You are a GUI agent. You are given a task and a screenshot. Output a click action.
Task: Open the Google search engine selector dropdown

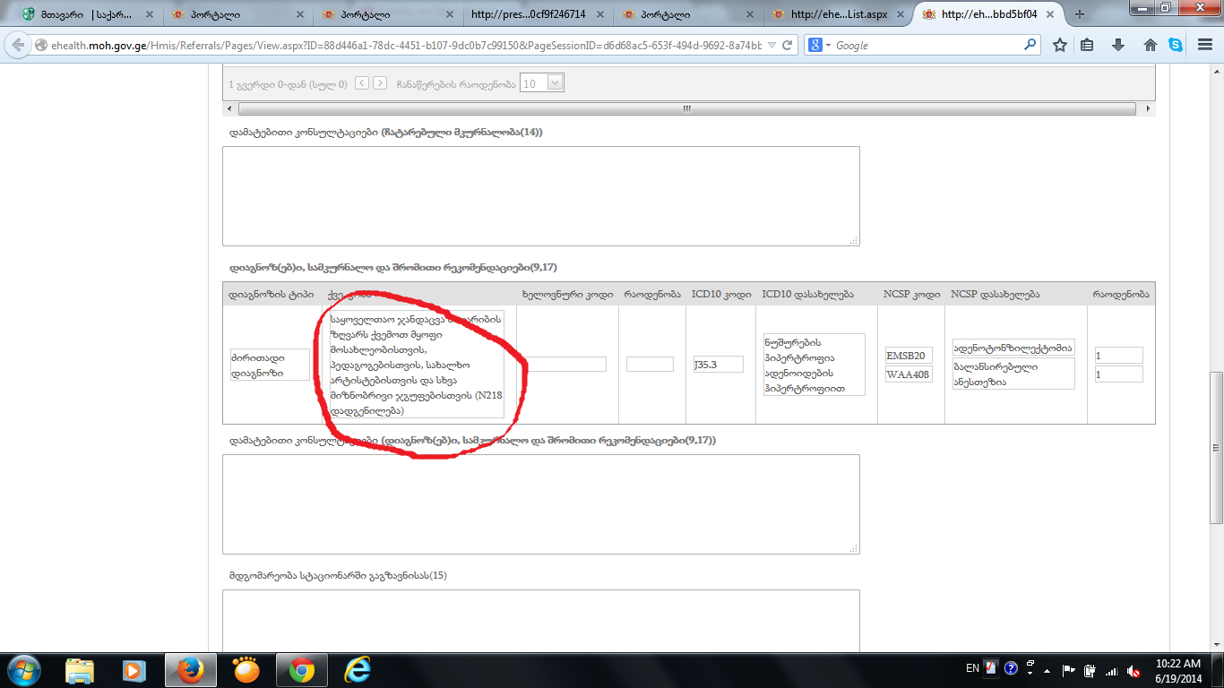tap(820, 45)
